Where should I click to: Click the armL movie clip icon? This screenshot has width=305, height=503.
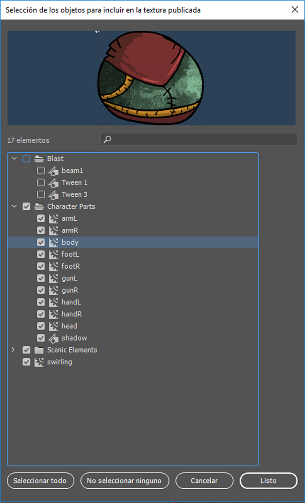[53, 219]
